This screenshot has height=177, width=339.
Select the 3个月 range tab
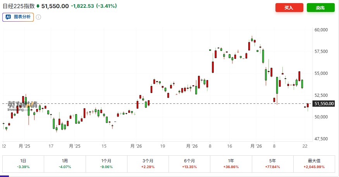pos(148,163)
